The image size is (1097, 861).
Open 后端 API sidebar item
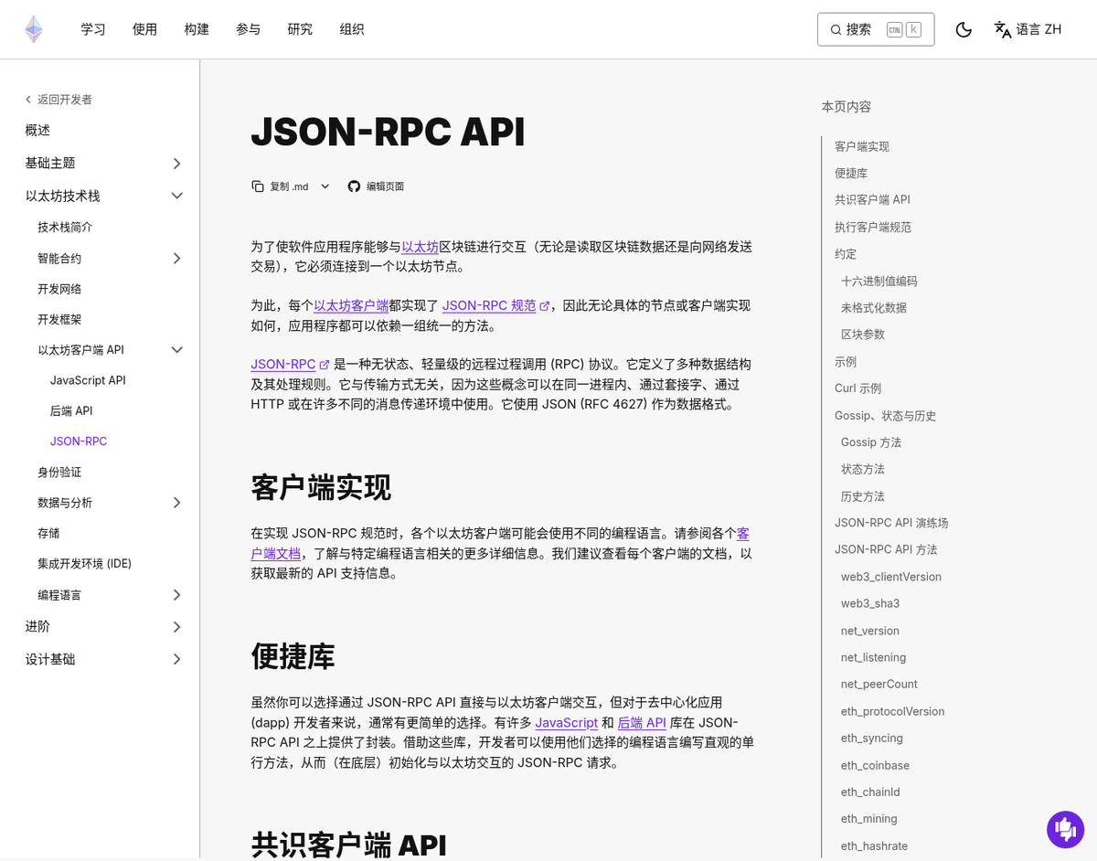71,410
